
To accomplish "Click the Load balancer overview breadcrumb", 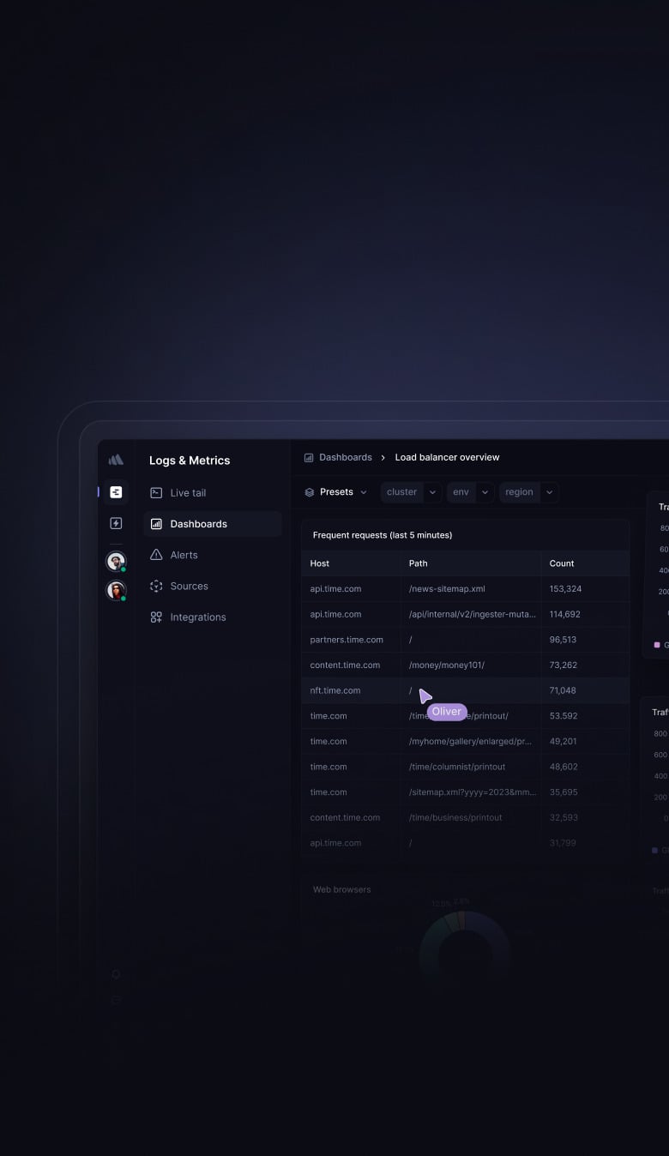I will (x=447, y=458).
